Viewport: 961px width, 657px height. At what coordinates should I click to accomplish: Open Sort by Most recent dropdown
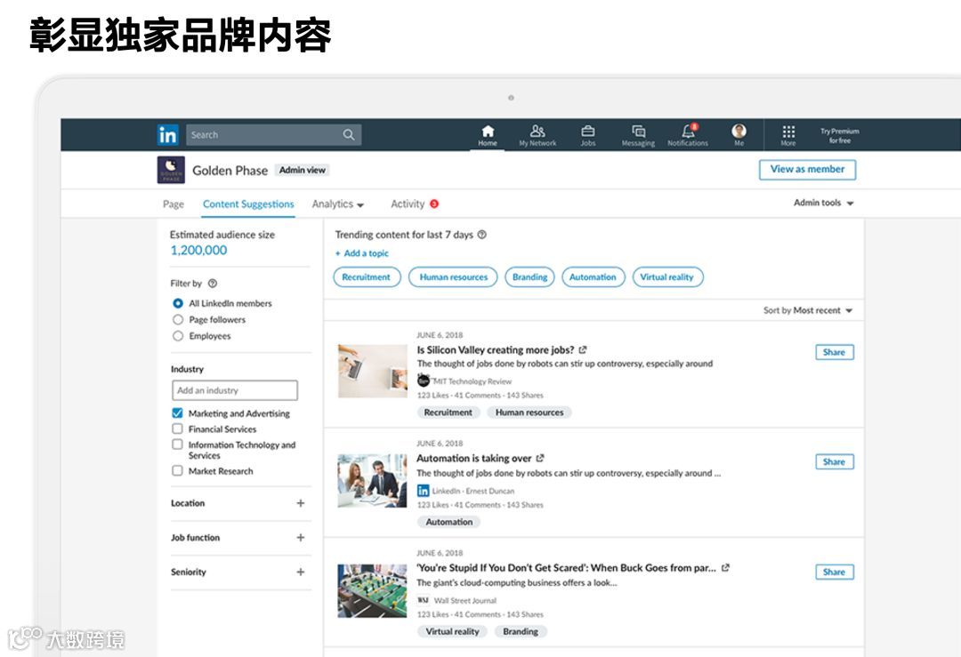click(808, 310)
